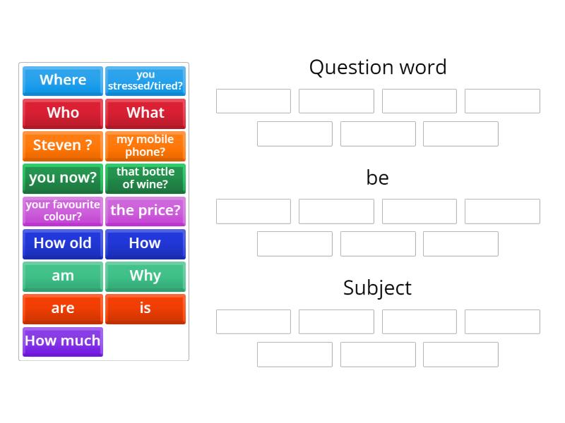565x423 pixels.
Task: Click the 'my mobile phone?' tile
Action: click(x=145, y=146)
